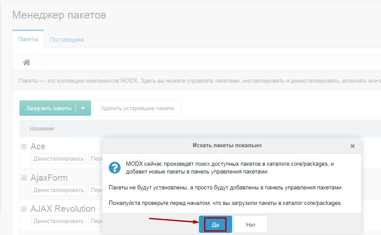
Task: Click the home breadcrumb icon
Action: tap(26, 62)
